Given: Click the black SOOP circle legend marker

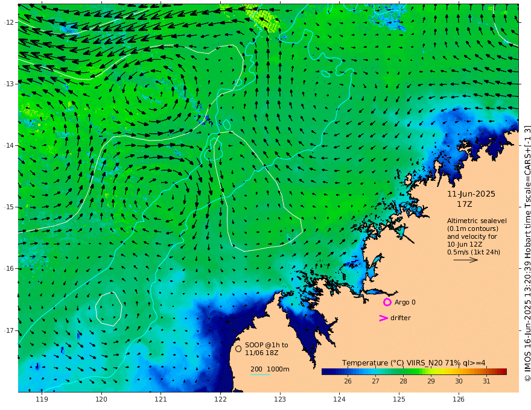Looking at the screenshot, I should click(238, 348).
